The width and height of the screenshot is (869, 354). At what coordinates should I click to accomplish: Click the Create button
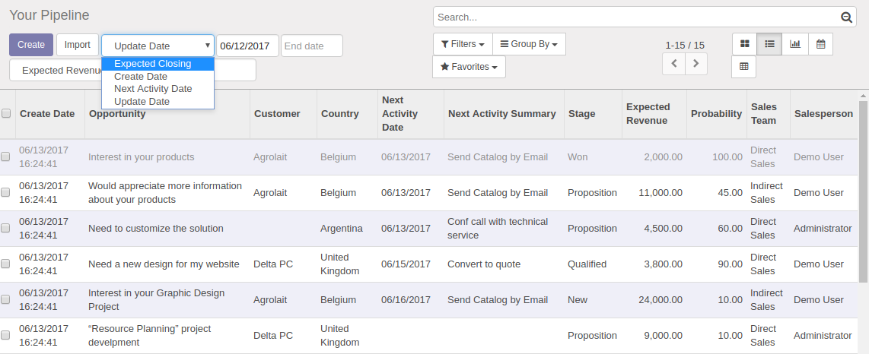[x=31, y=45]
